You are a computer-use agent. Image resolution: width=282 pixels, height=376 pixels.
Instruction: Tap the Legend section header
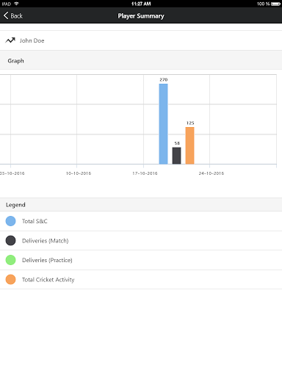[x=141, y=205]
